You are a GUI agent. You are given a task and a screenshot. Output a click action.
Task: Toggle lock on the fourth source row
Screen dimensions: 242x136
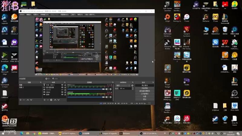(x=65, y=92)
